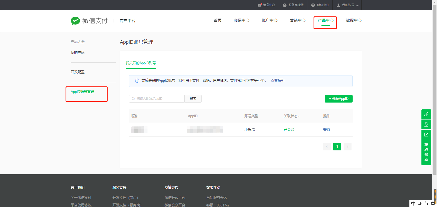Select page 1 in pagination
Screen dimensions: 437x207
[337, 147]
